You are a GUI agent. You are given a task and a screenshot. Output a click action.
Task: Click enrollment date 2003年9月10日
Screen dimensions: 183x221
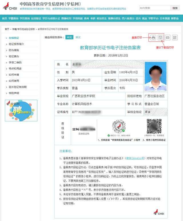(81, 80)
